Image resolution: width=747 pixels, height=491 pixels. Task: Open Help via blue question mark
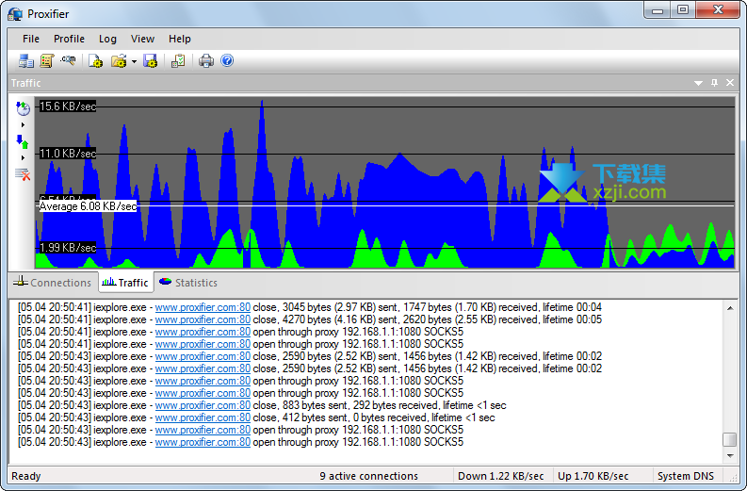[227, 60]
